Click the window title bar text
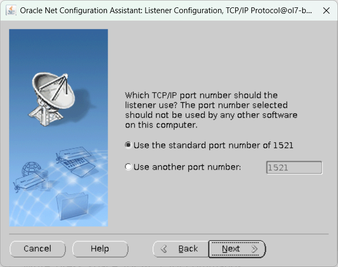 click(x=166, y=11)
